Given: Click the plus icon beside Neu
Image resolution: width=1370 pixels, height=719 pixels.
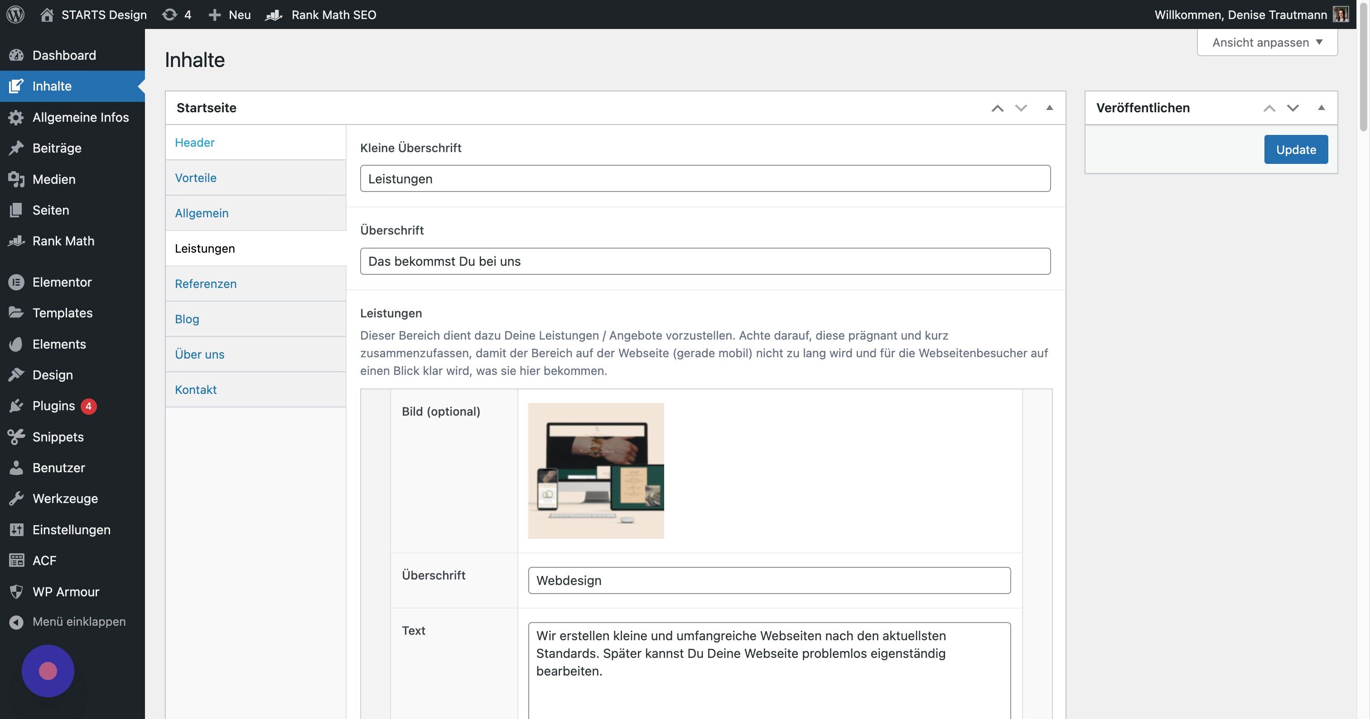Looking at the screenshot, I should pos(214,14).
